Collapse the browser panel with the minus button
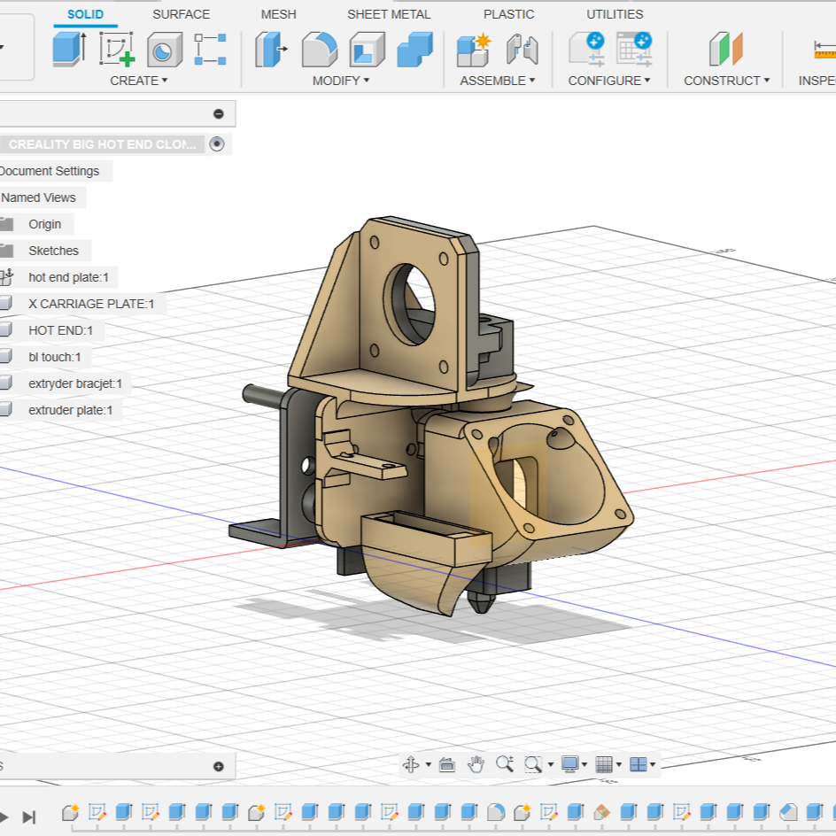Viewport: 836px width, 836px height. point(217,112)
